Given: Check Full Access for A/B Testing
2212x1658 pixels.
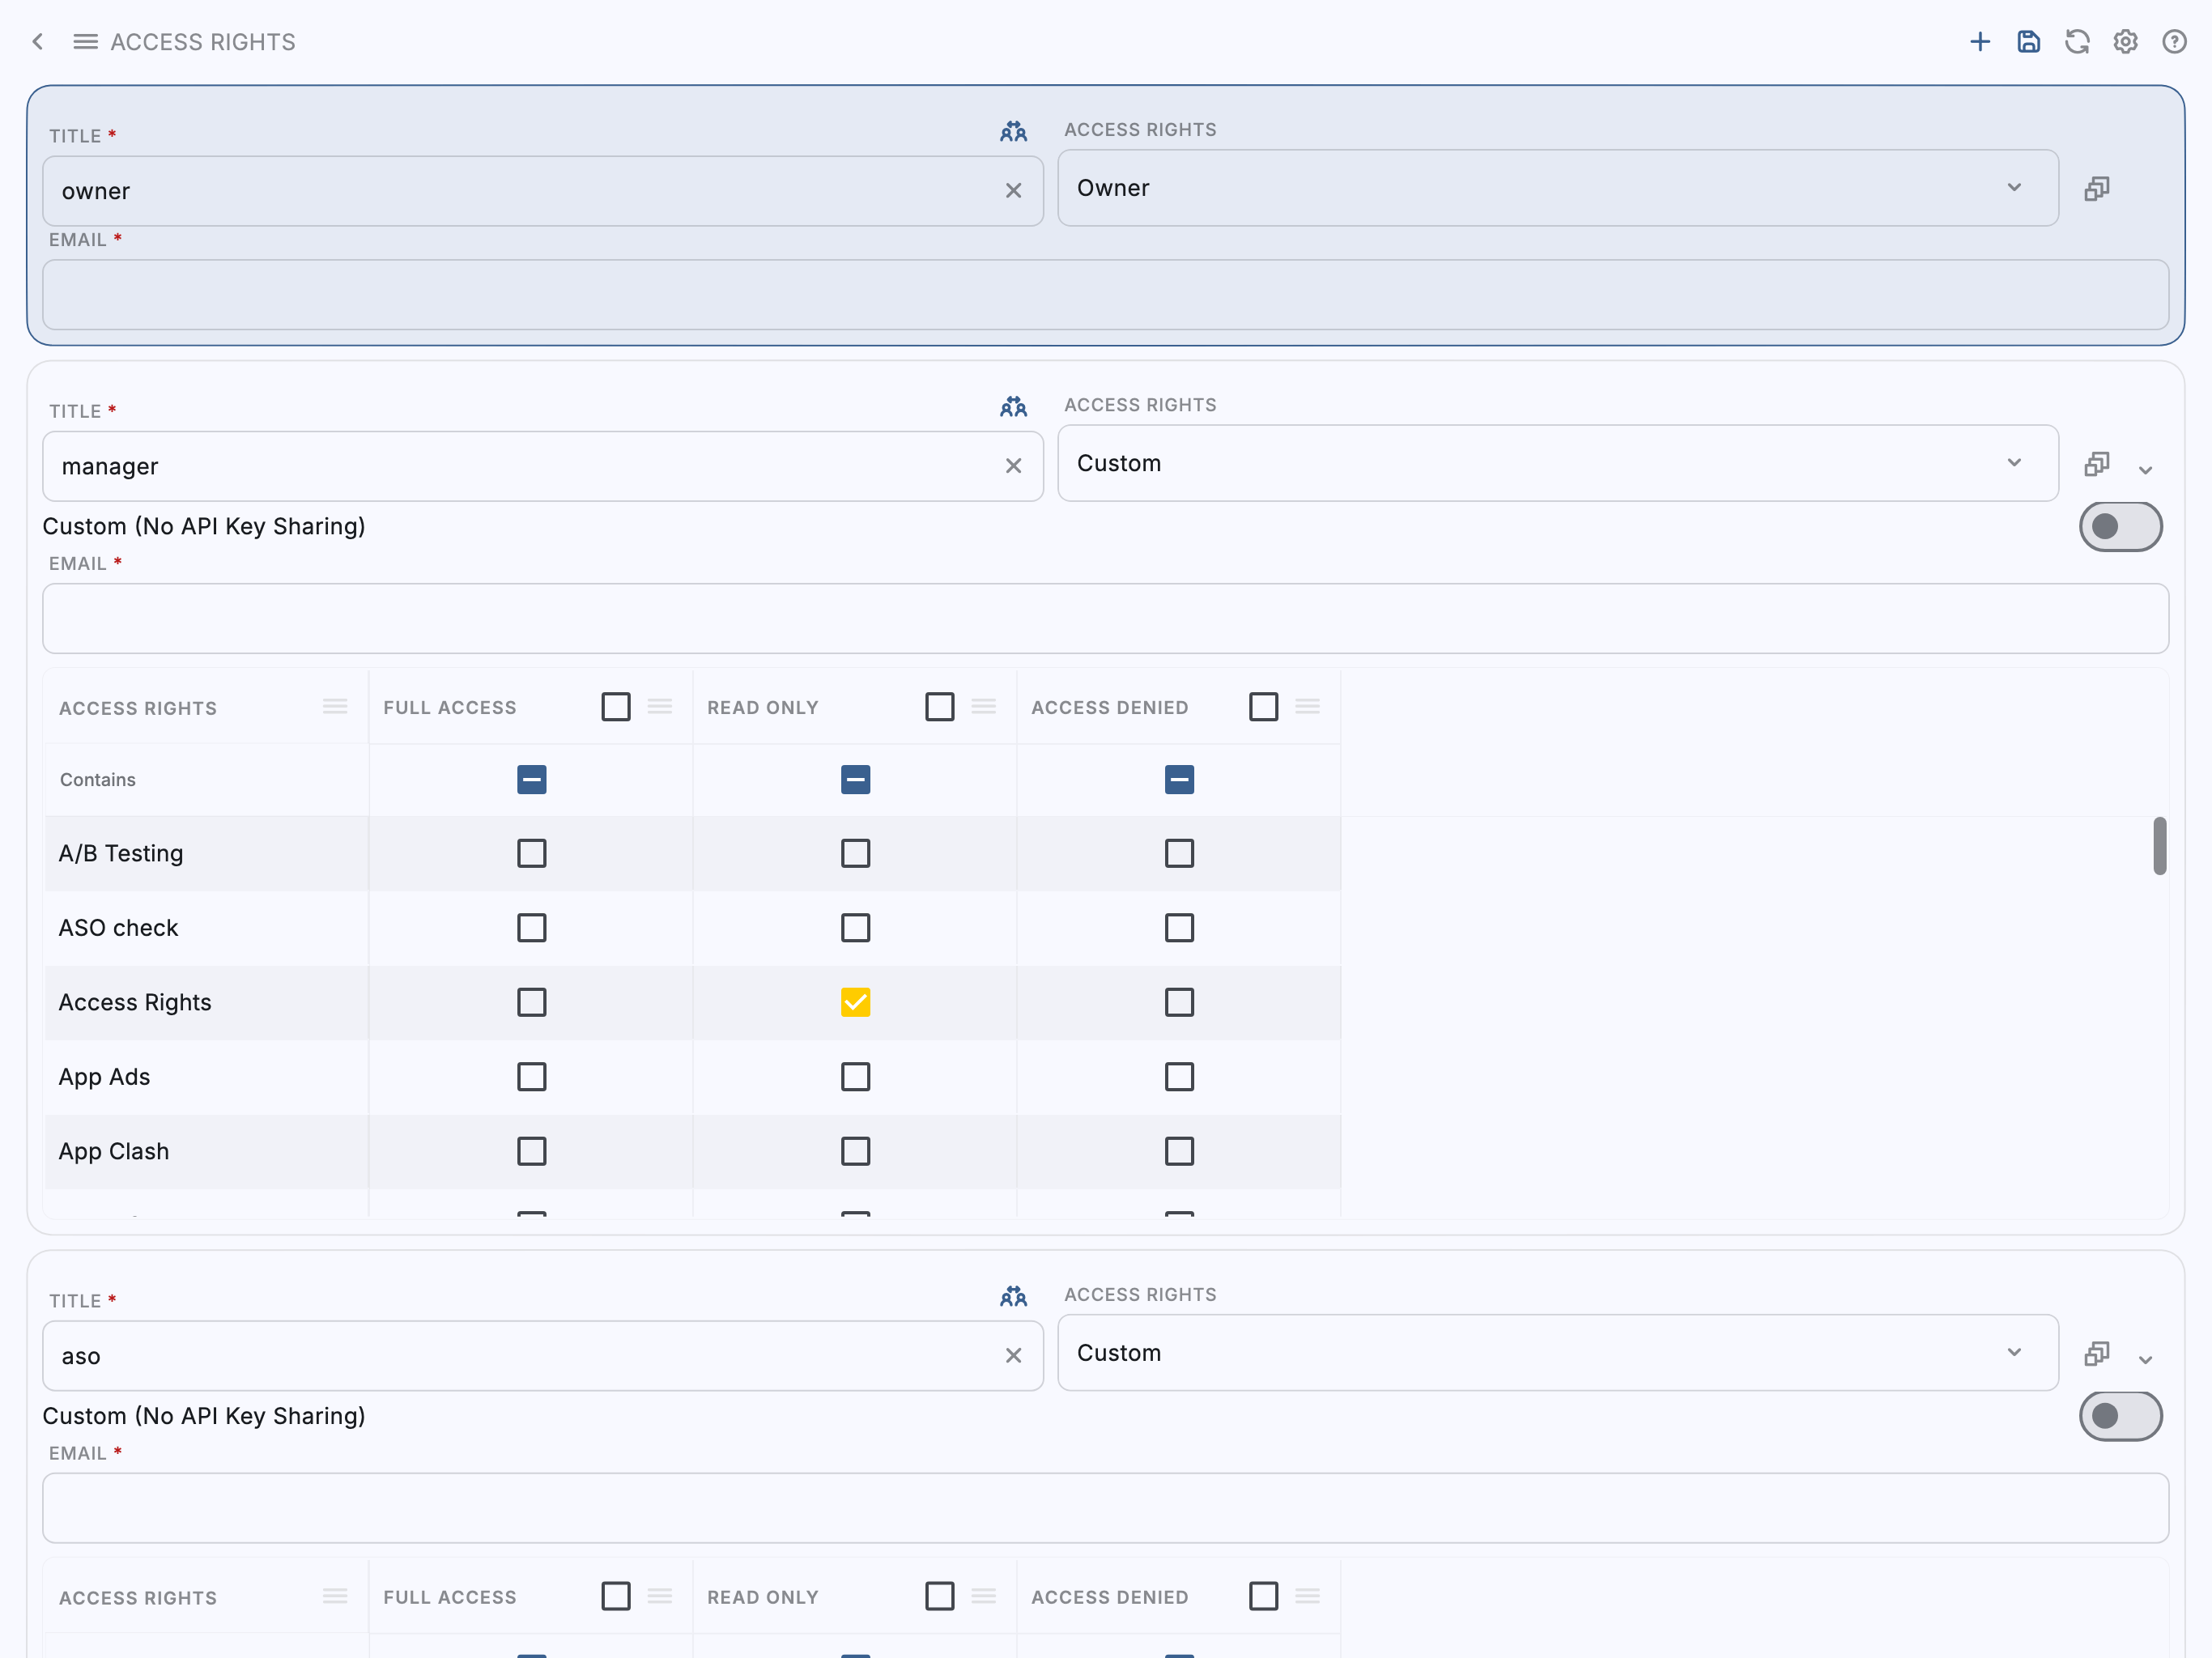Looking at the screenshot, I should pos(531,853).
